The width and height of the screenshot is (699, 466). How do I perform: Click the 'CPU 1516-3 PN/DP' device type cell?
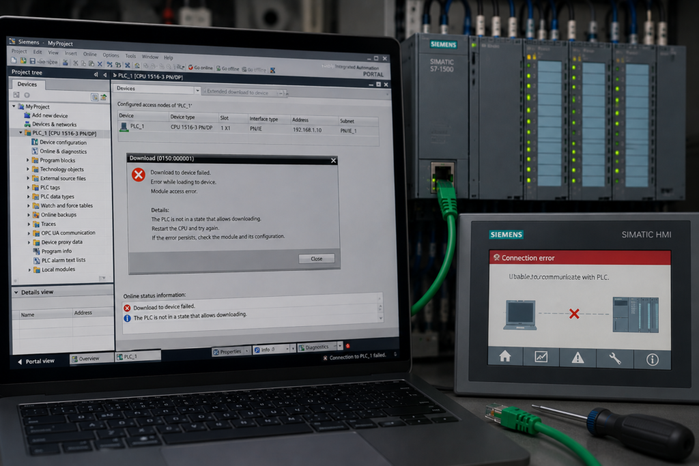point(192,128)
